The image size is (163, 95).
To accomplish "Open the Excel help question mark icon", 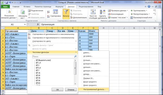I will pos(149,6).
